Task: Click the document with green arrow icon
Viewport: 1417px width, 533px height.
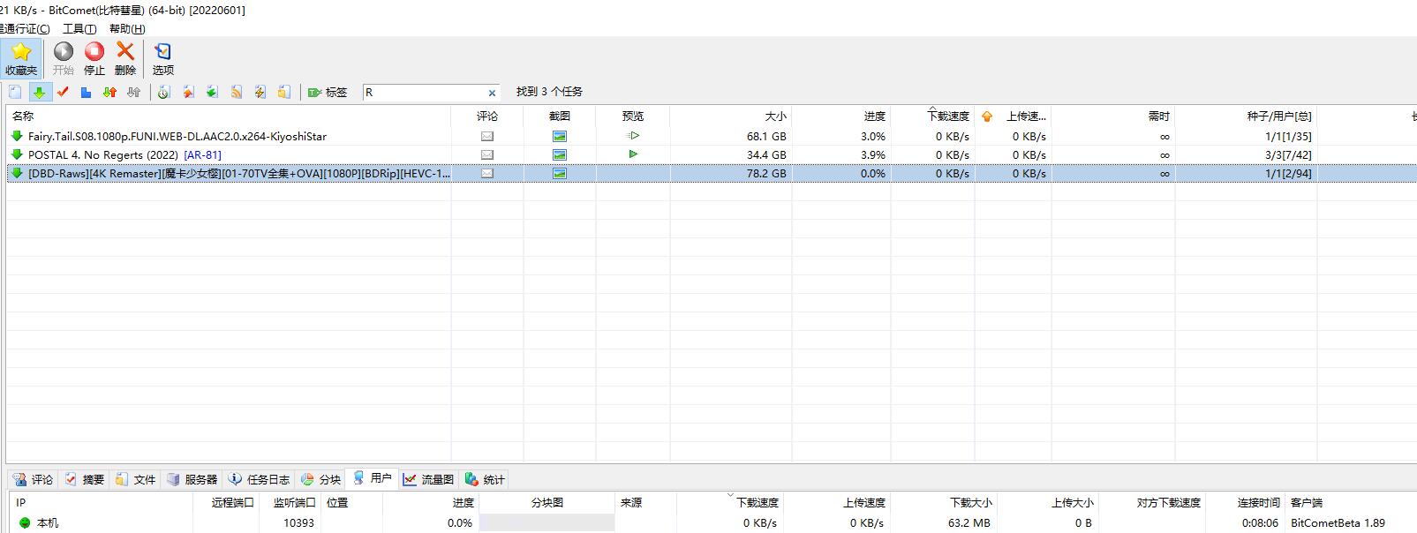Action: [212, 92]
